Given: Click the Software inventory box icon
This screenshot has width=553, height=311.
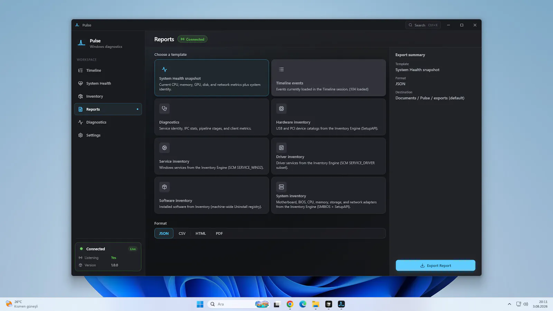Looking at the screenshot, I should tap(165, 187).
